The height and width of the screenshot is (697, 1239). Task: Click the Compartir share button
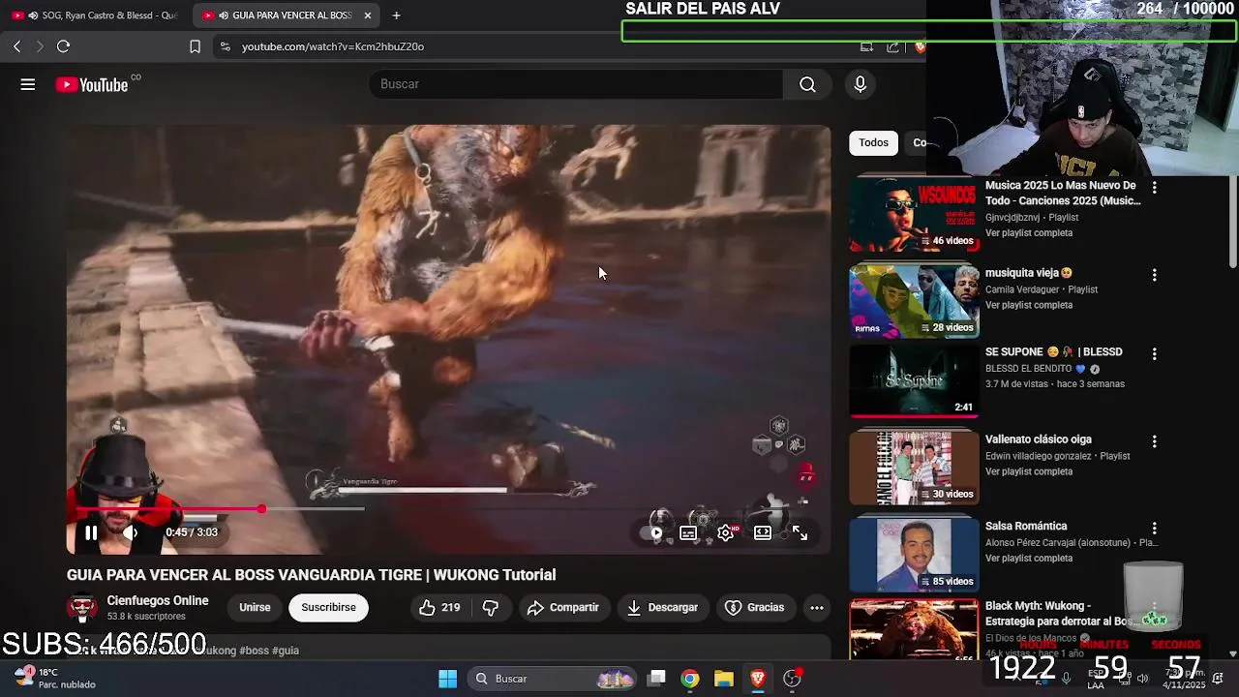coord(563,608)
